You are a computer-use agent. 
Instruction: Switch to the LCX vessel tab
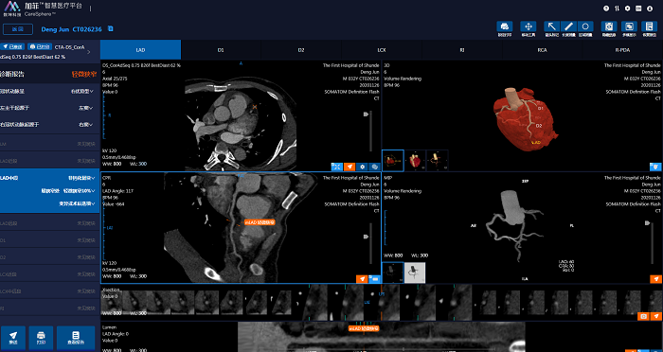tap(382, 50)
